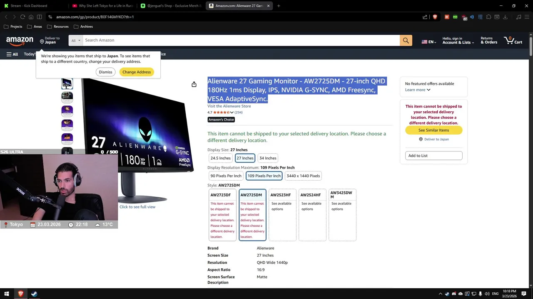Viewport: 533px width, 299px height.
Task: Open the share page icon in address bar
Action: pyautogui.click(x=425, y=17)
